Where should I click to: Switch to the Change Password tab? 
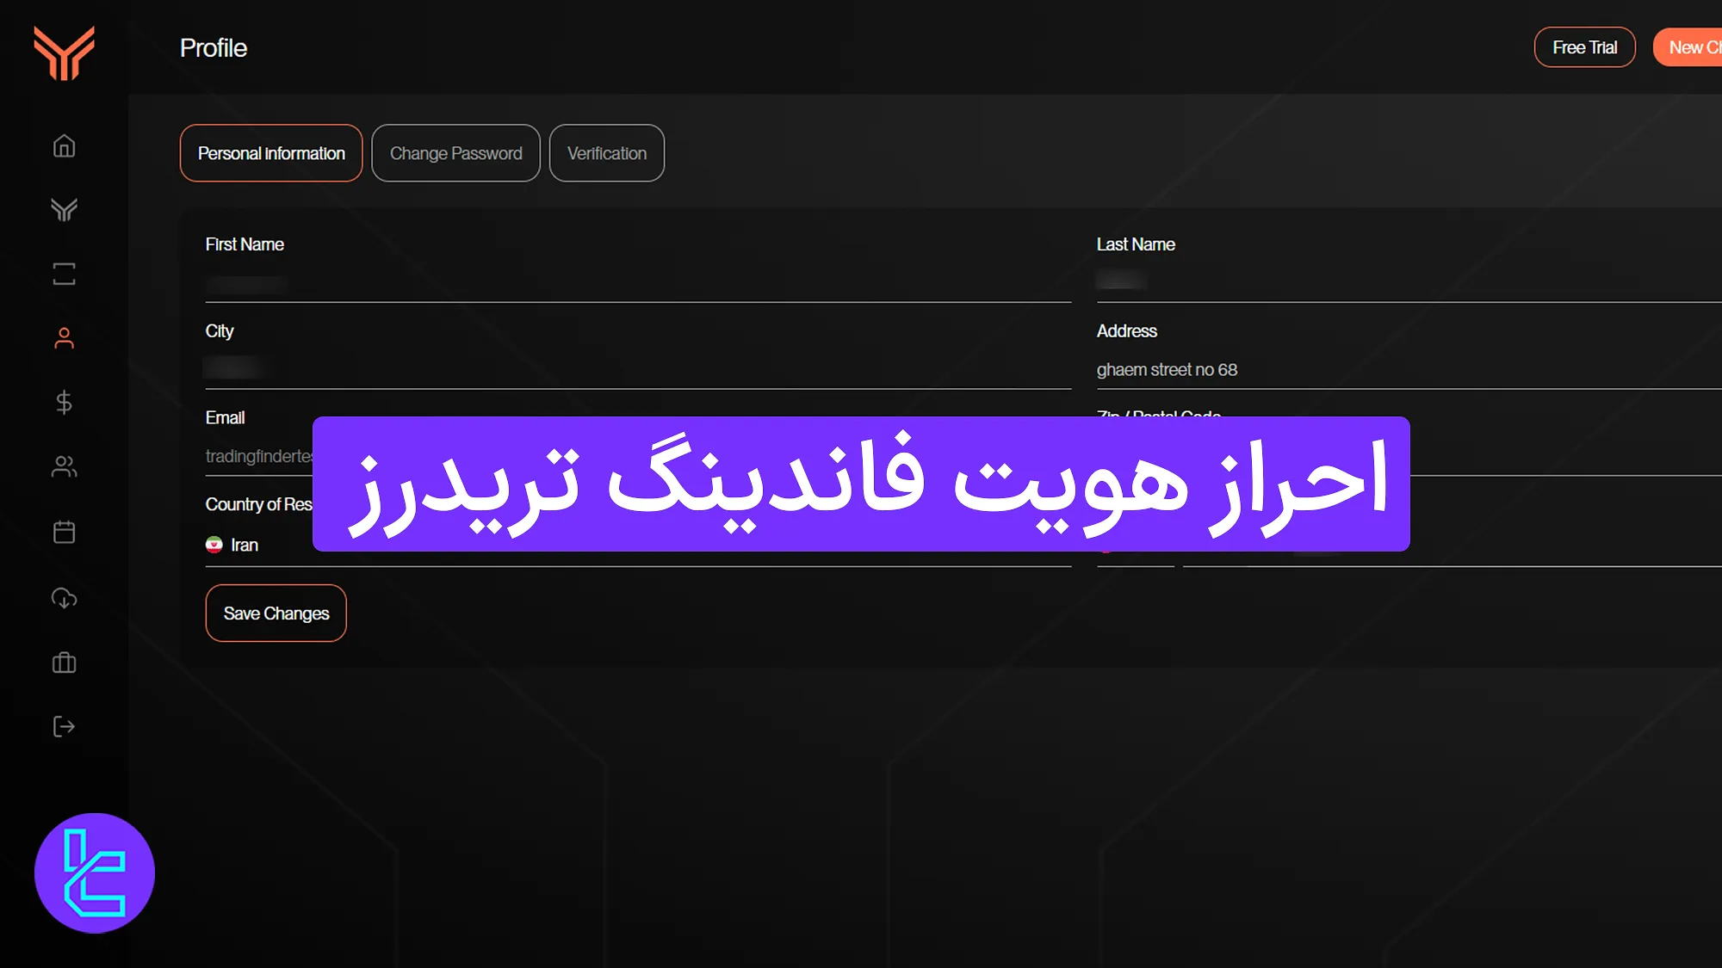(455, 153)
